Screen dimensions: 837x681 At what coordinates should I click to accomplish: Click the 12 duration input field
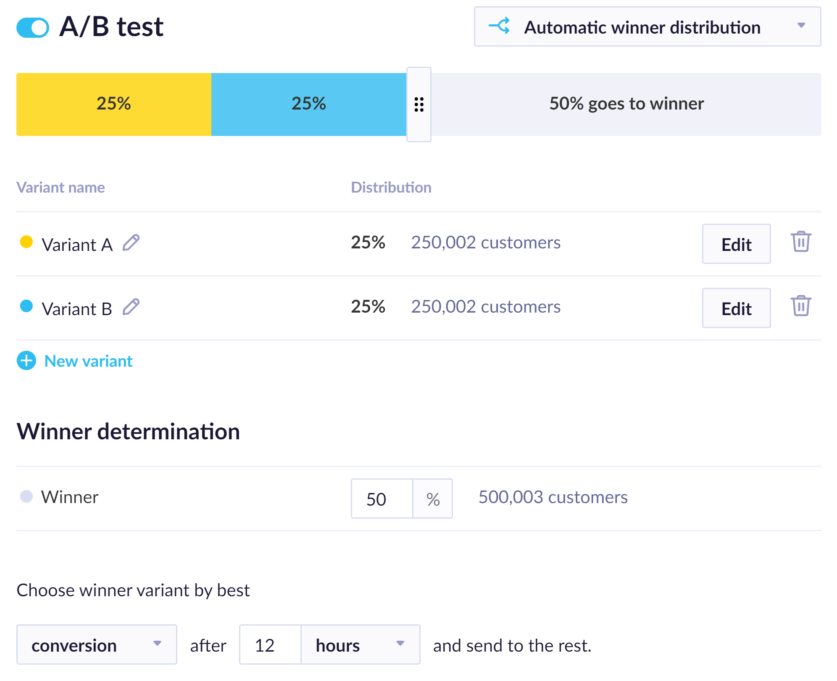coord(270,645)
